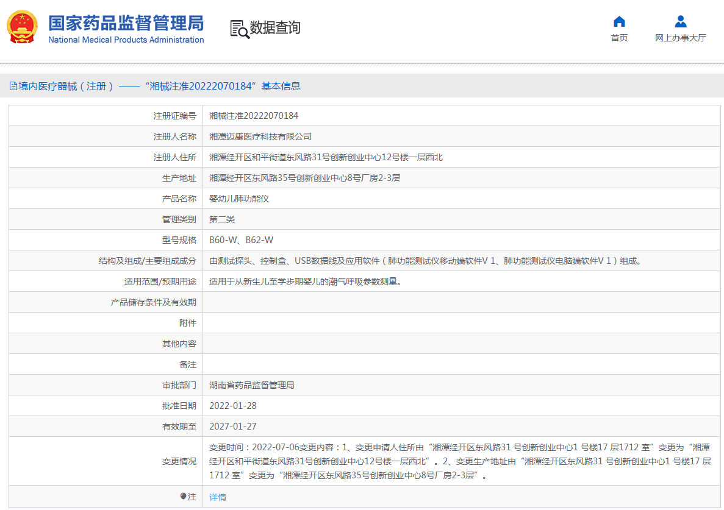Click the 型号规格 row label

[x=179, y=240]
